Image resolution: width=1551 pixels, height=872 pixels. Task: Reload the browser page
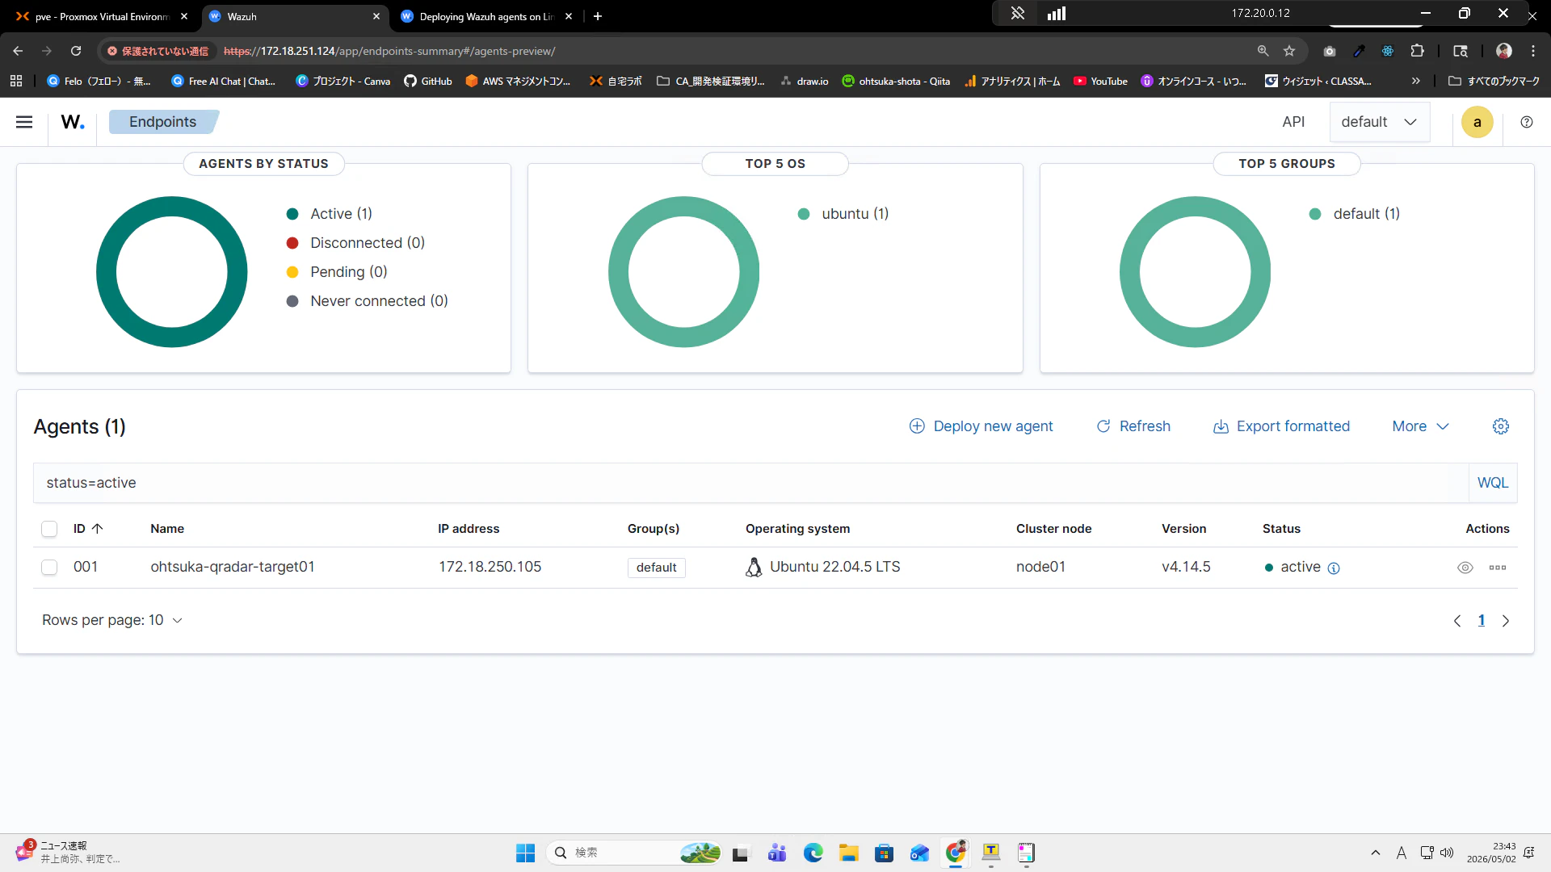click(x=76, y=51)
